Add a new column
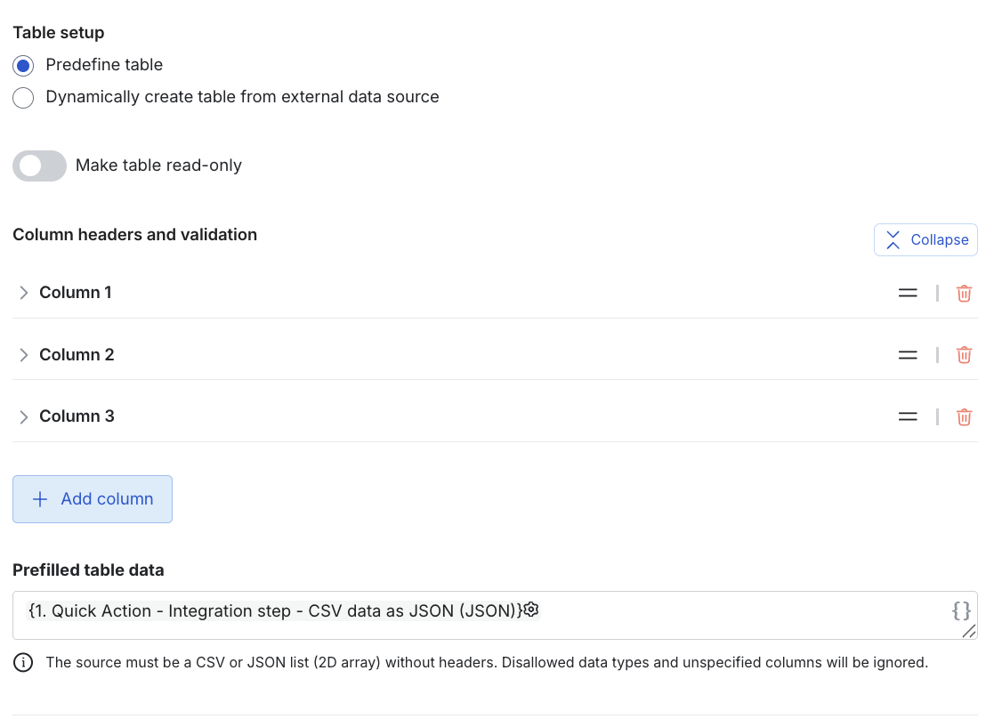 [93, 499]
